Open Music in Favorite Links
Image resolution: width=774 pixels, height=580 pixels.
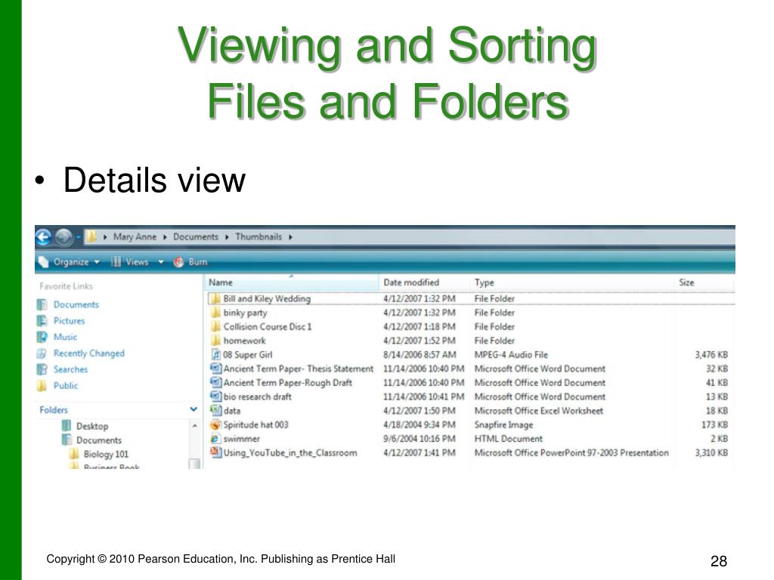tap(65, 338)
